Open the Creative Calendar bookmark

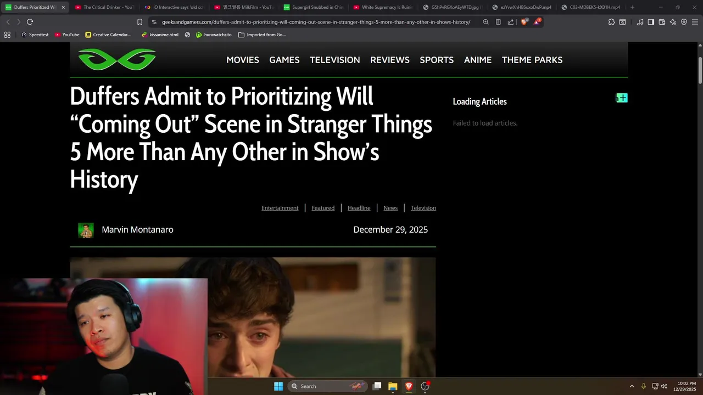[108, 35]
